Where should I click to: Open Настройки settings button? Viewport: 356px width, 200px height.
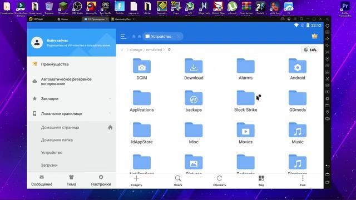(x=101, y=181)
